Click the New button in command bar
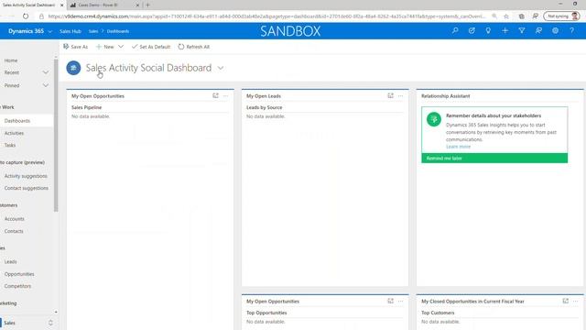The image size is (586, 330). (105, 47)
